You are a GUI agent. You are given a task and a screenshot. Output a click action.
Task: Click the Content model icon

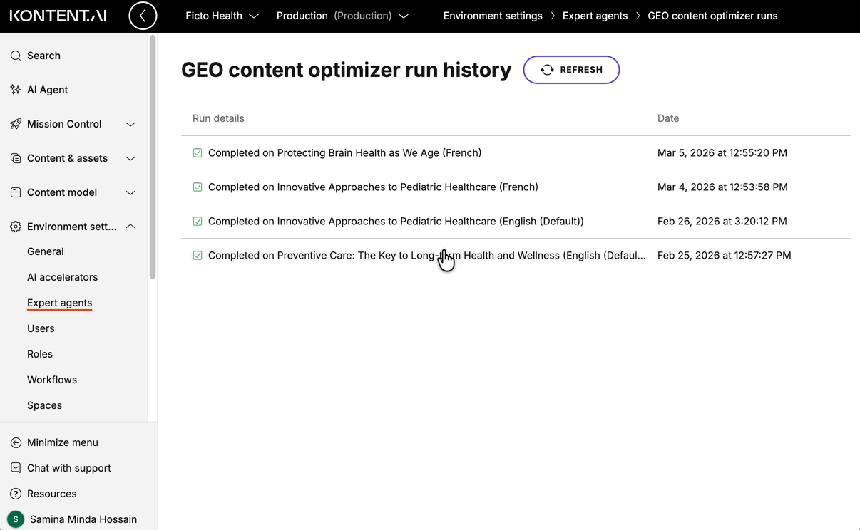click(x=16, y=192)
